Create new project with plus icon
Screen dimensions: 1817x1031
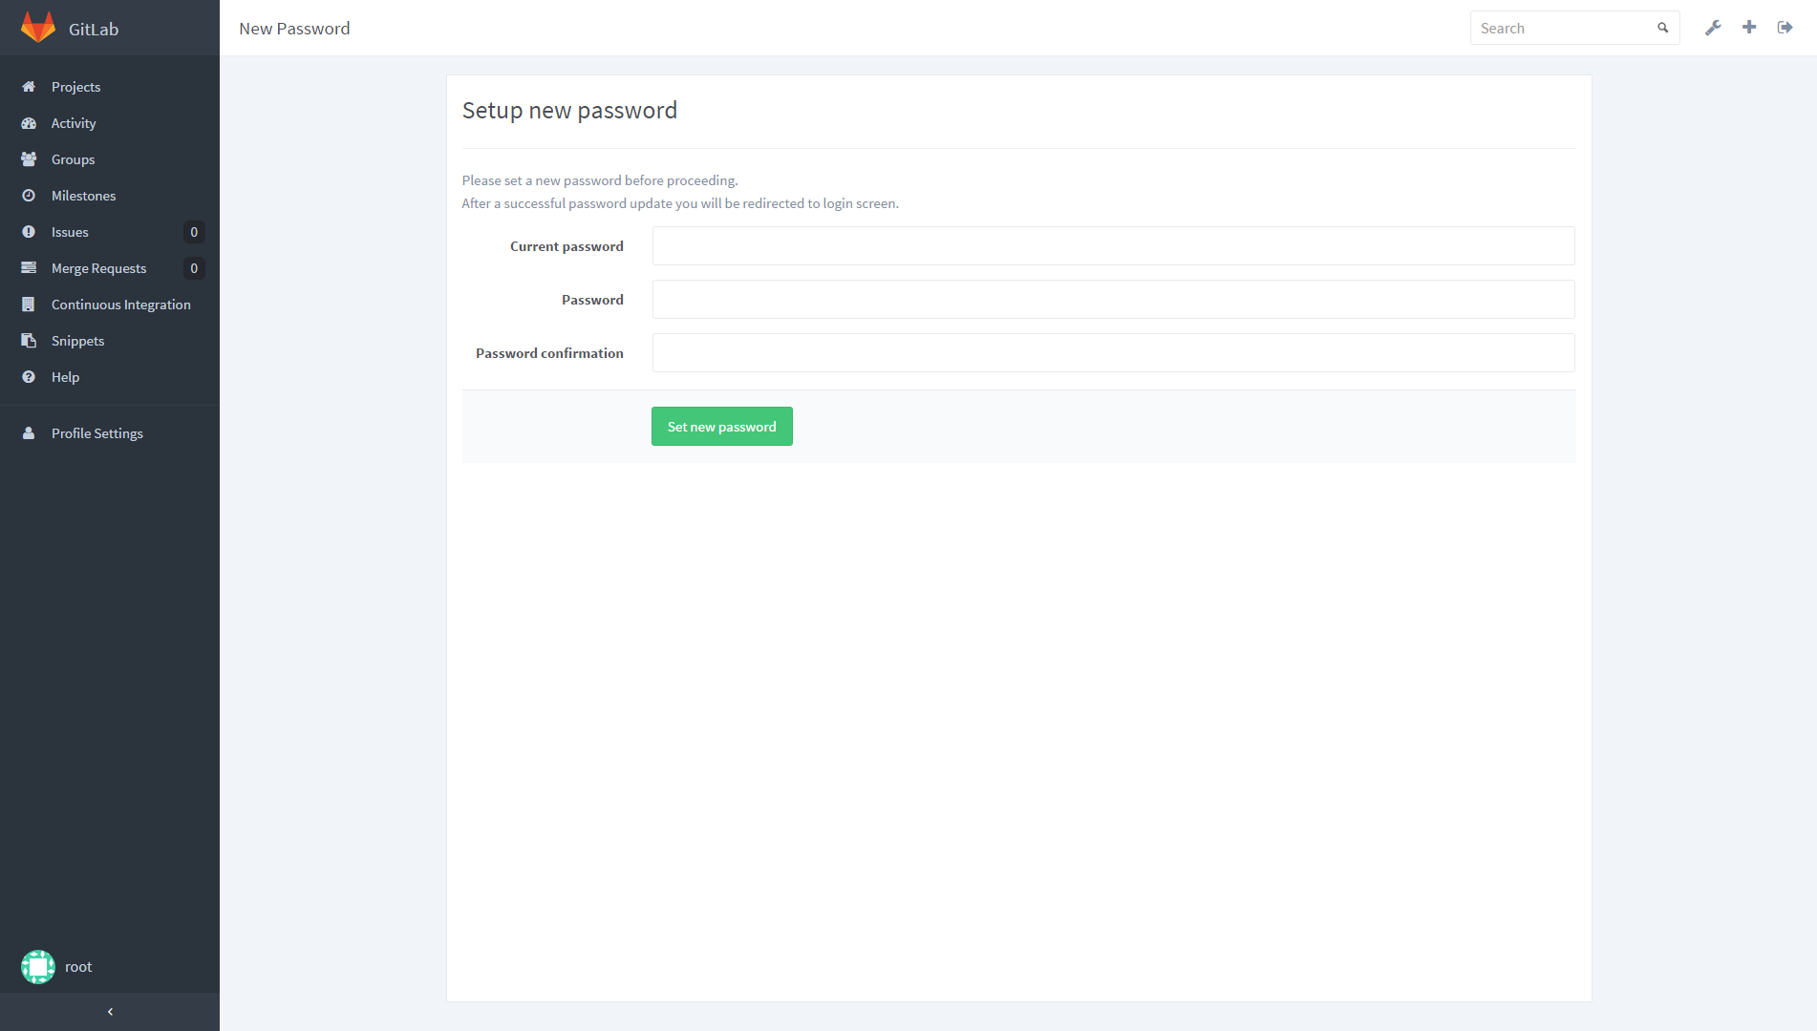coord(1749,28)
